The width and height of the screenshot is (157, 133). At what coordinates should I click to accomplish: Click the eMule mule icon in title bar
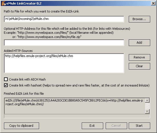click(x=3, y=3)
